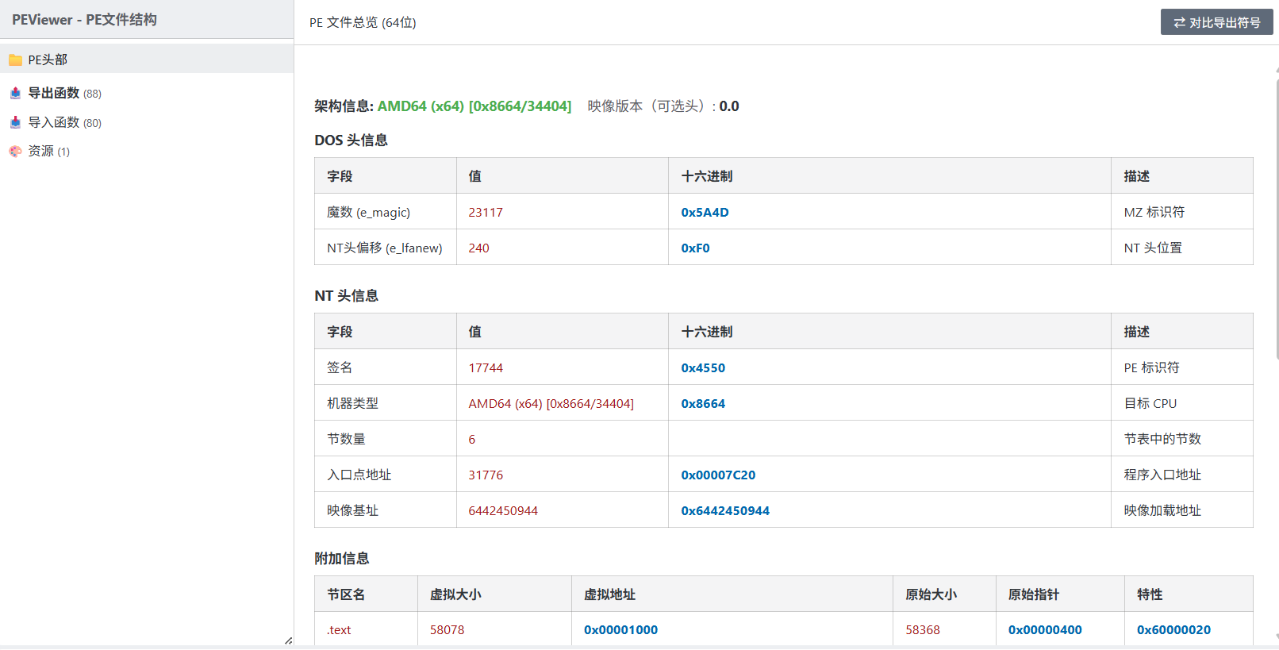
Task: Click the value 31776
Action: click(x=486, y=475)
